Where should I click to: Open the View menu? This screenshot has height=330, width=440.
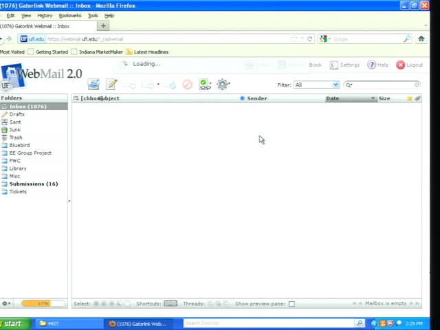(26, 16)
